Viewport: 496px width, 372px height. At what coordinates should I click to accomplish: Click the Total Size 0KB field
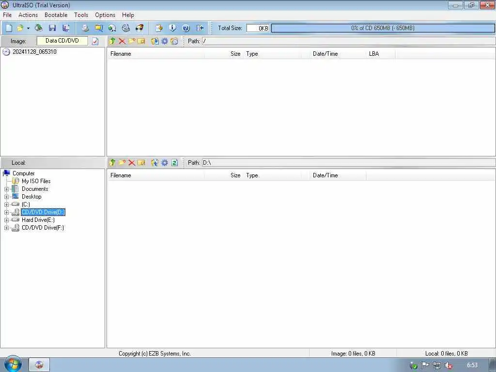point(258,28)
